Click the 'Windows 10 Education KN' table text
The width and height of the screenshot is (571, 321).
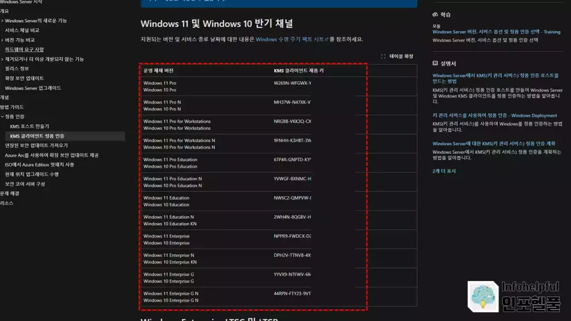(x=170, y=224)
